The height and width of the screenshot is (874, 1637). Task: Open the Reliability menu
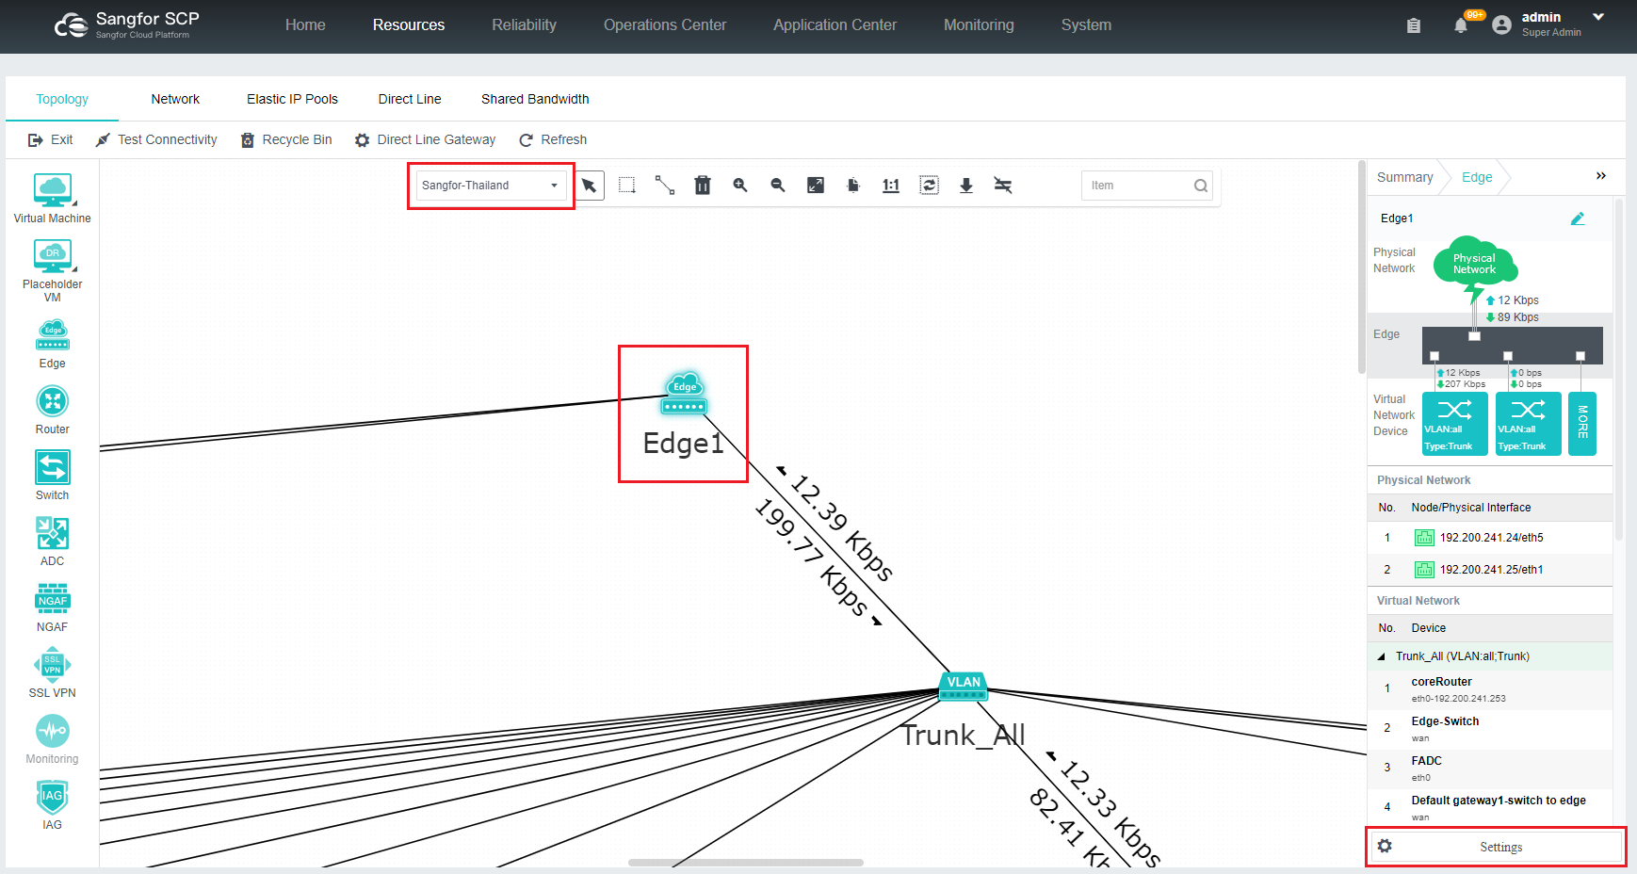[525, 25]
